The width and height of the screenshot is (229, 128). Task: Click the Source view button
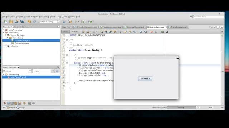pyautogui.click(x=65, y=32)
